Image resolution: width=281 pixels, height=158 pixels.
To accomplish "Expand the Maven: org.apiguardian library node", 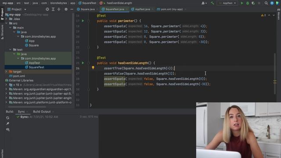I will 6,89.
